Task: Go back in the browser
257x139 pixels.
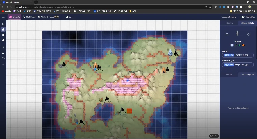Action: (3, 7)
